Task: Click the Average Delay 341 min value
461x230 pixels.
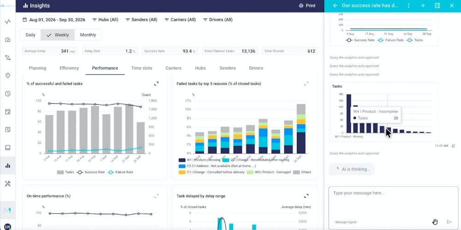Action: coord(68,51)
